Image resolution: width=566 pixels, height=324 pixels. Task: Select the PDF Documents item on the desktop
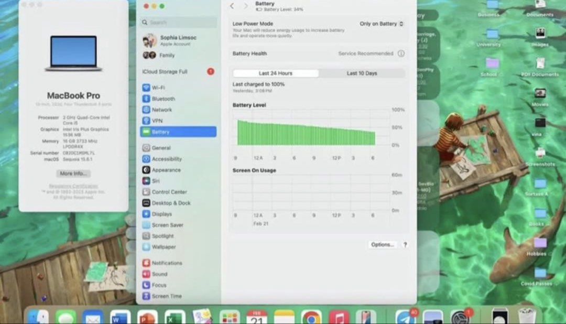tap(540, 68)
